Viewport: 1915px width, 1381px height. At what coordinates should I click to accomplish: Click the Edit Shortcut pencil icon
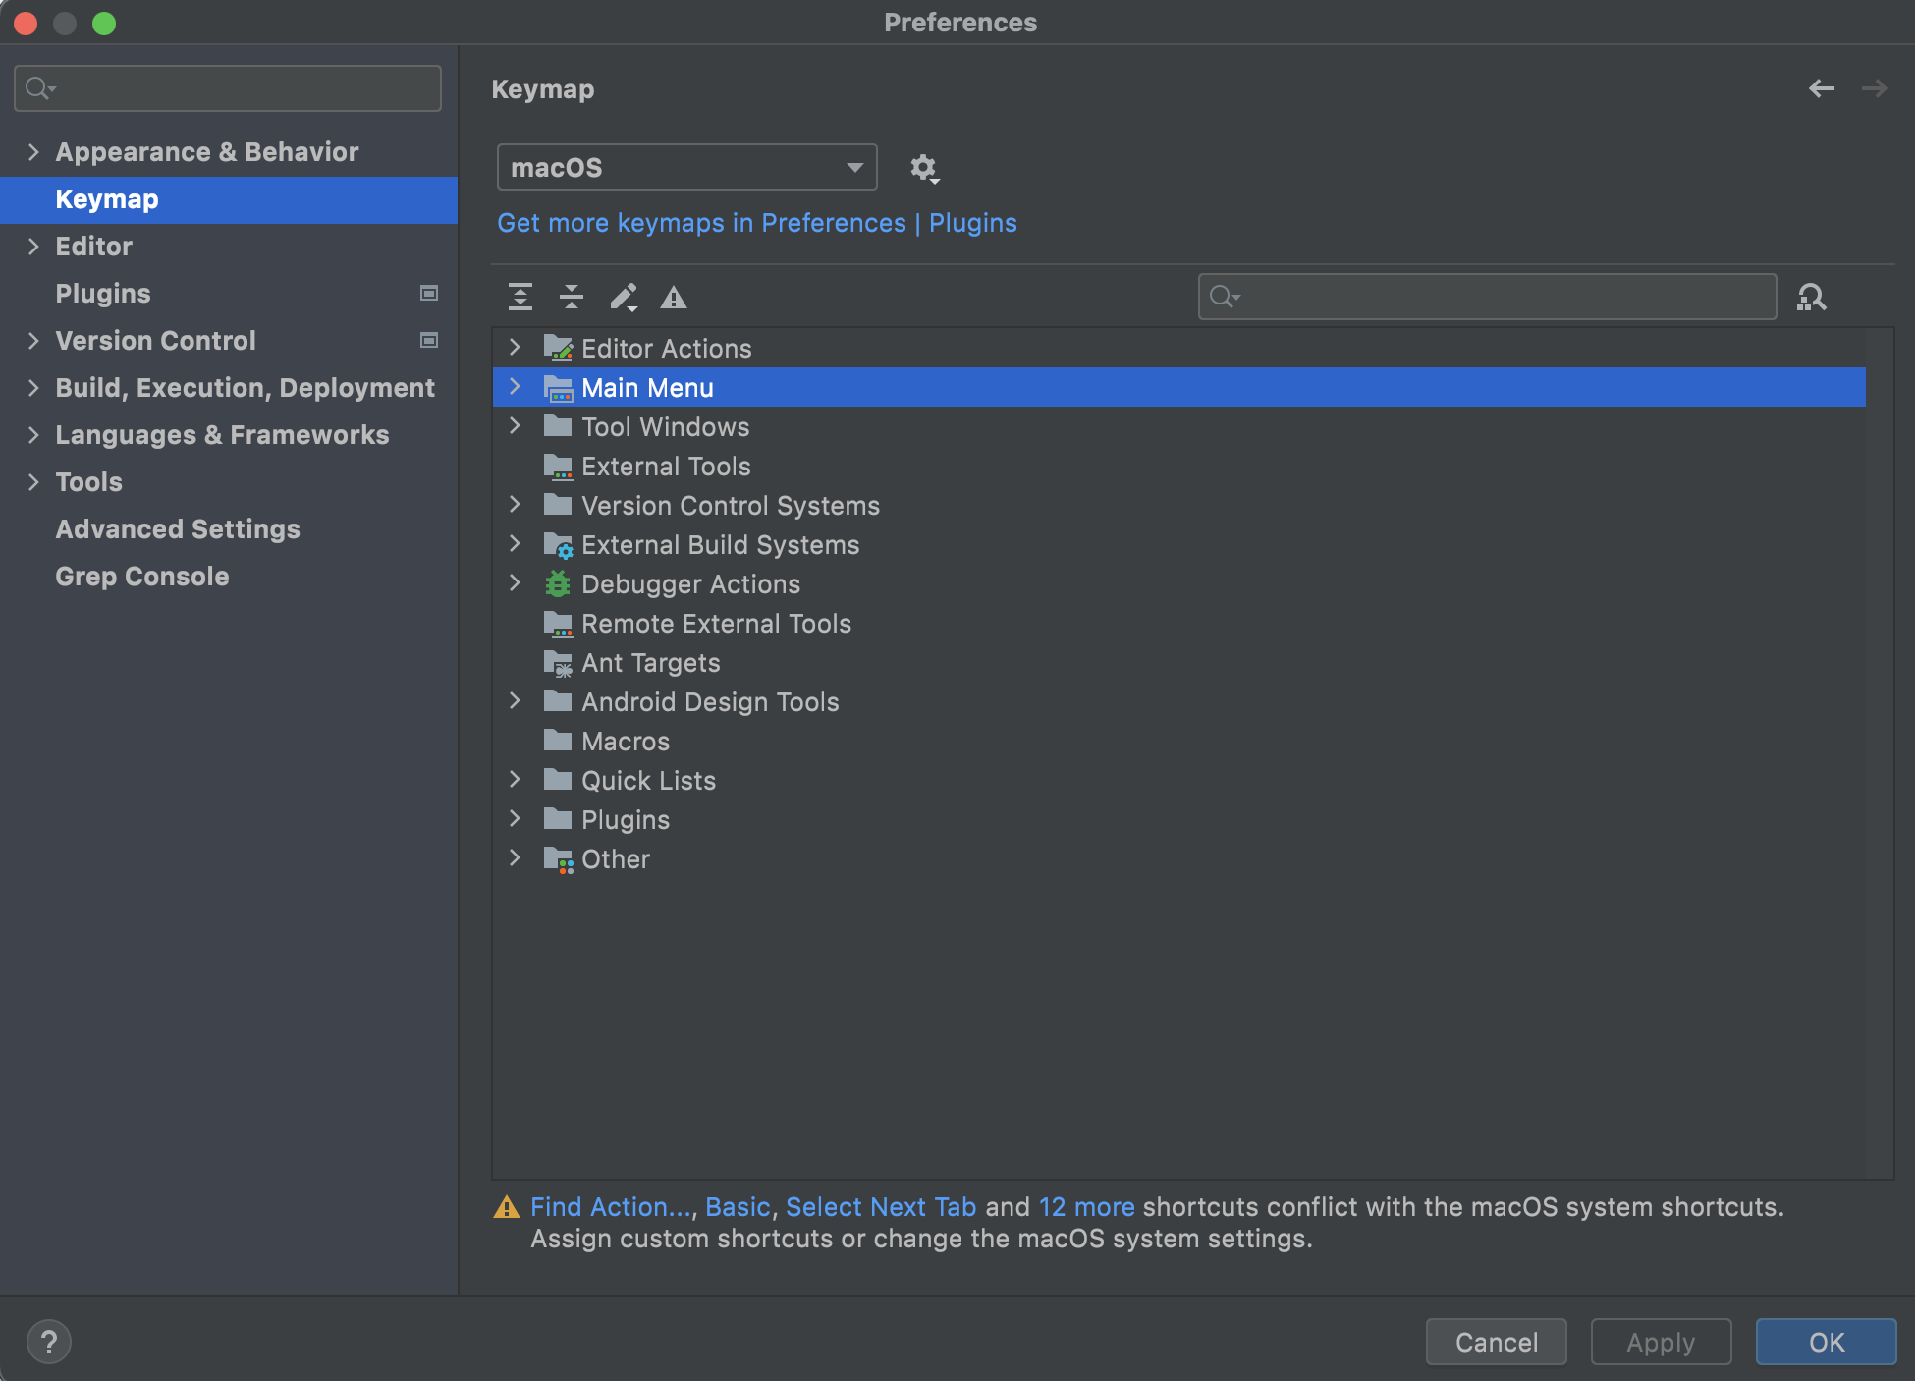pyautogui.click(x=623, y=297)
